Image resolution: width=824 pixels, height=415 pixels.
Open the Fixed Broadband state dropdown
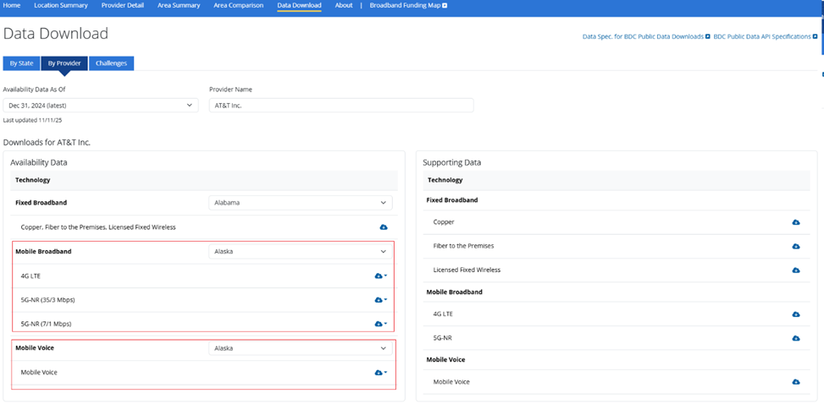pyautogui.click(x=300, y=203)
